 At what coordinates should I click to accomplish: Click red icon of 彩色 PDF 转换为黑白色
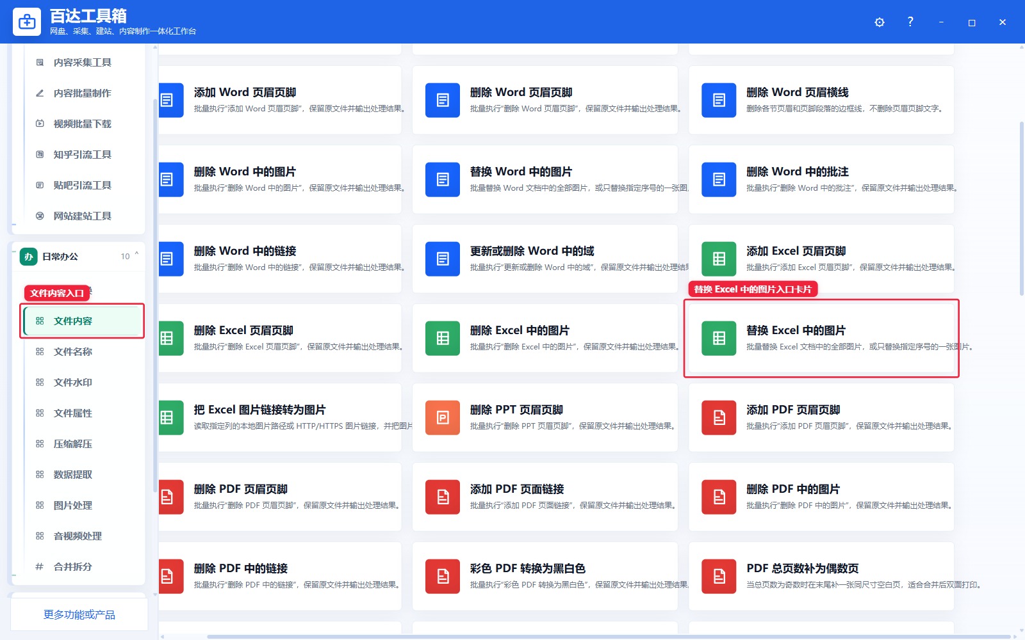click(443, 576)
